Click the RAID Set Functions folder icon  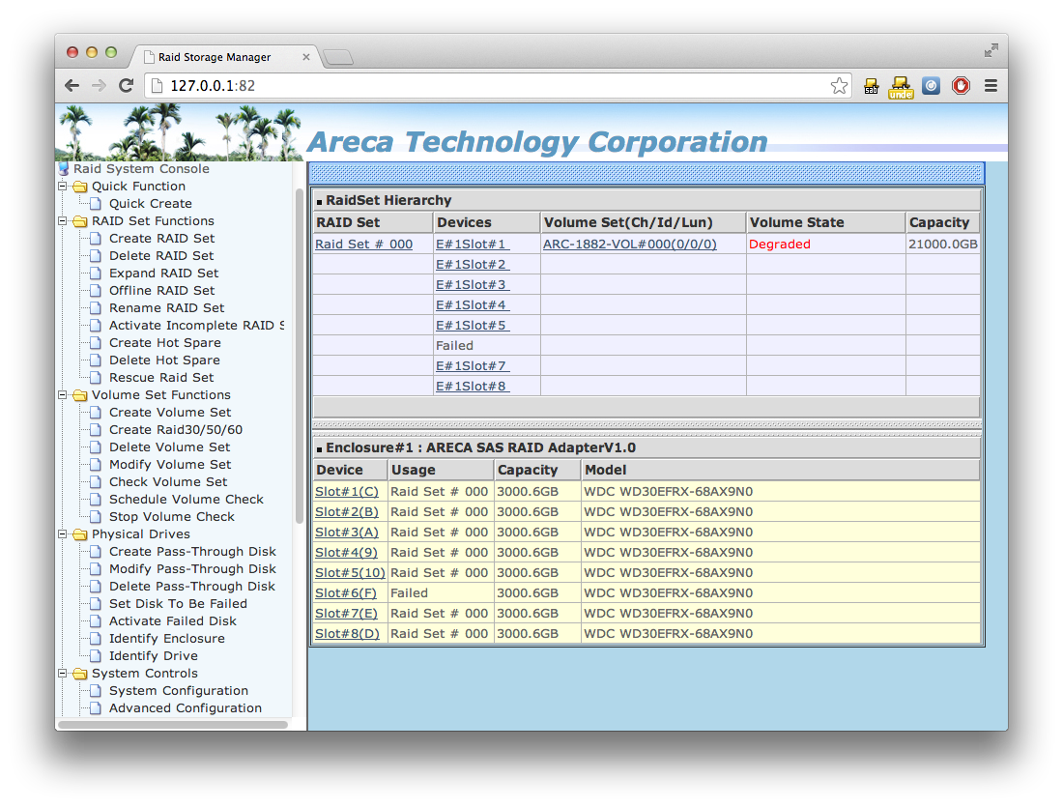click(x=80, y=221)
